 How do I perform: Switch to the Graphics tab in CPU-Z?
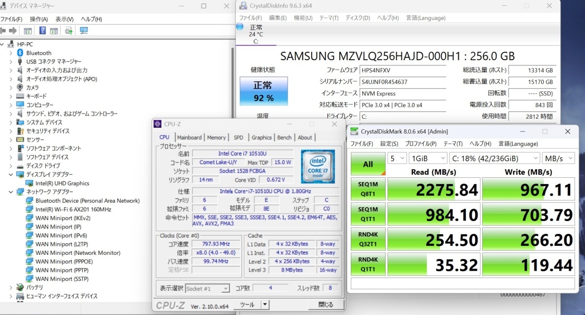coord(262,137)
